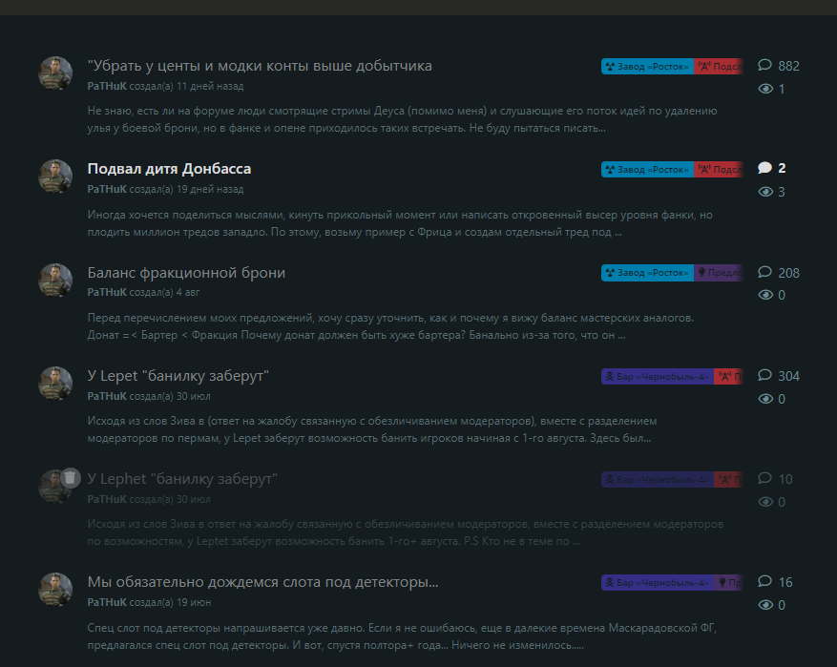Select red "А" Подс tag on Подвал дитя Донбасса

tap(719, 170)
